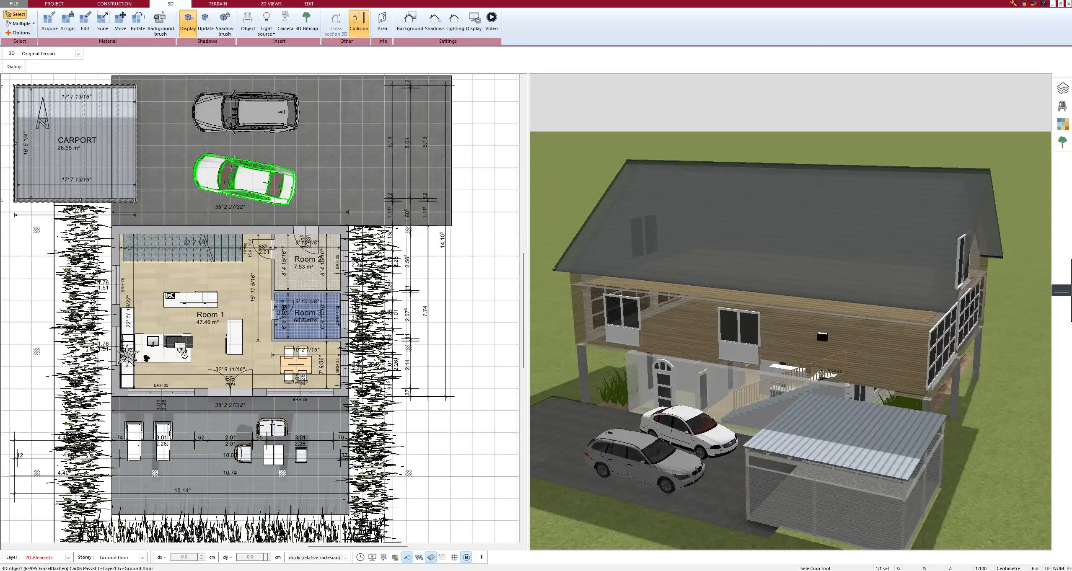This screenshot has width=1072, height=571.
Task: Switch to the CONSTRUCTION tab
Action: tap(114, 4)
